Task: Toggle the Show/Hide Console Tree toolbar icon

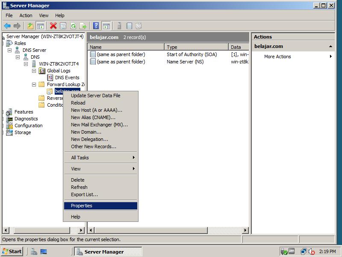Action: pos(40,26)
